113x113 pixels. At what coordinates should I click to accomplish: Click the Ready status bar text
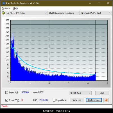pos(4,106)
